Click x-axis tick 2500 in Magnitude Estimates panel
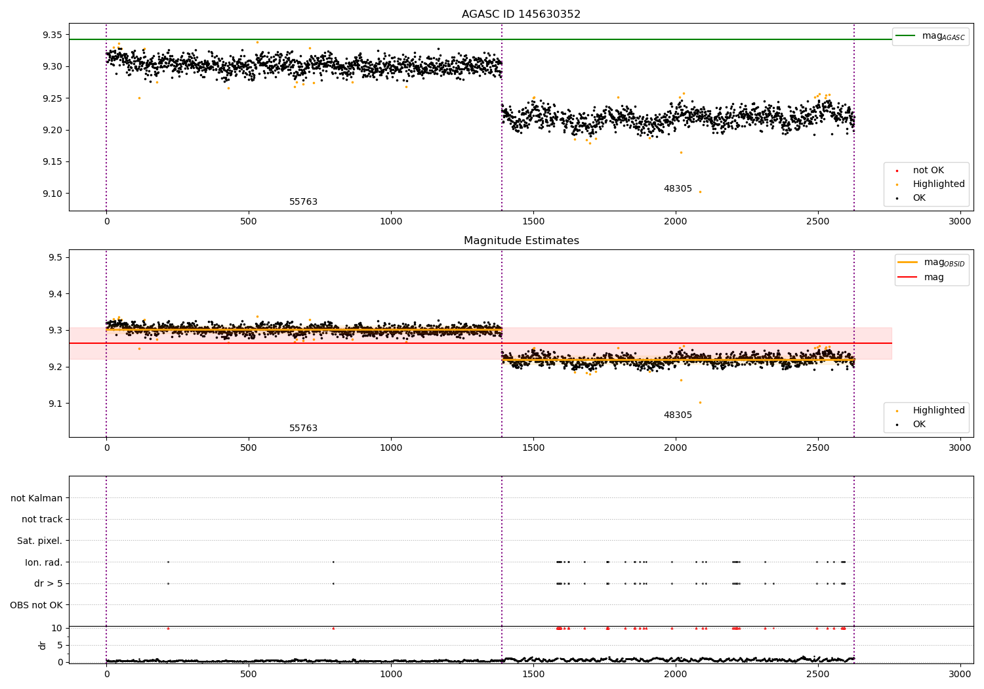Screen dimensions: 984x689 point(817,448)
